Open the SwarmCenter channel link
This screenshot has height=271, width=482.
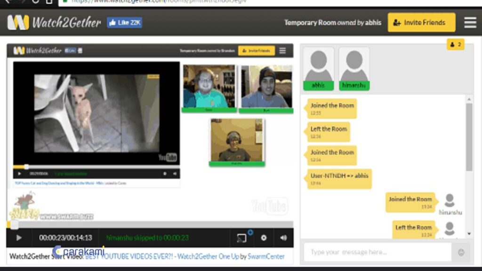266,257
